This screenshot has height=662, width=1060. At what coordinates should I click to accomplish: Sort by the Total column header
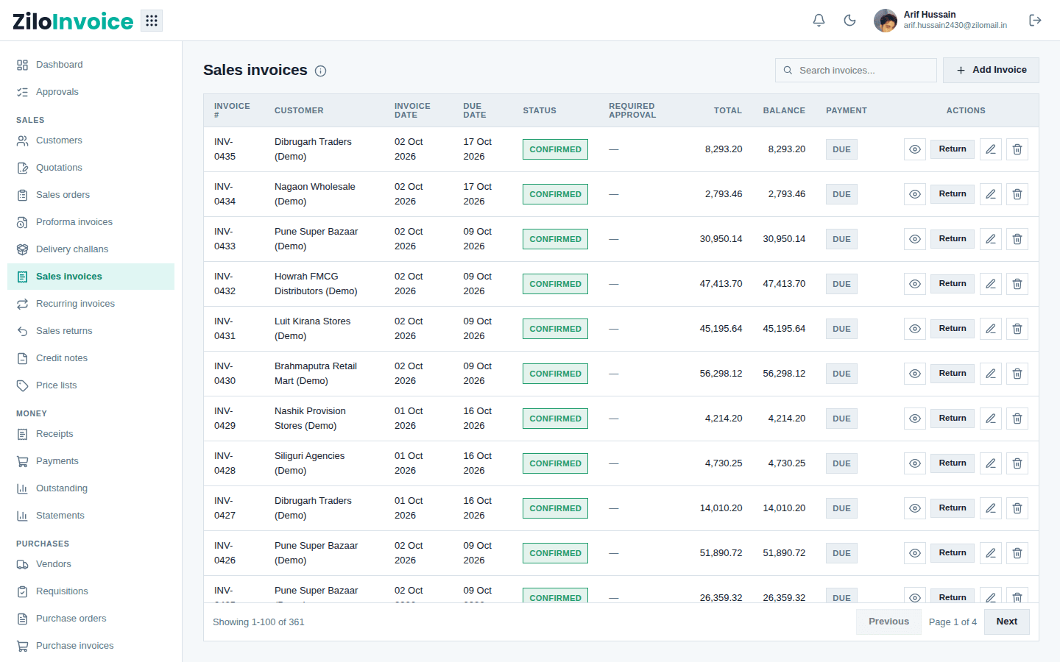pyautogui.click(x=727, y=110)
